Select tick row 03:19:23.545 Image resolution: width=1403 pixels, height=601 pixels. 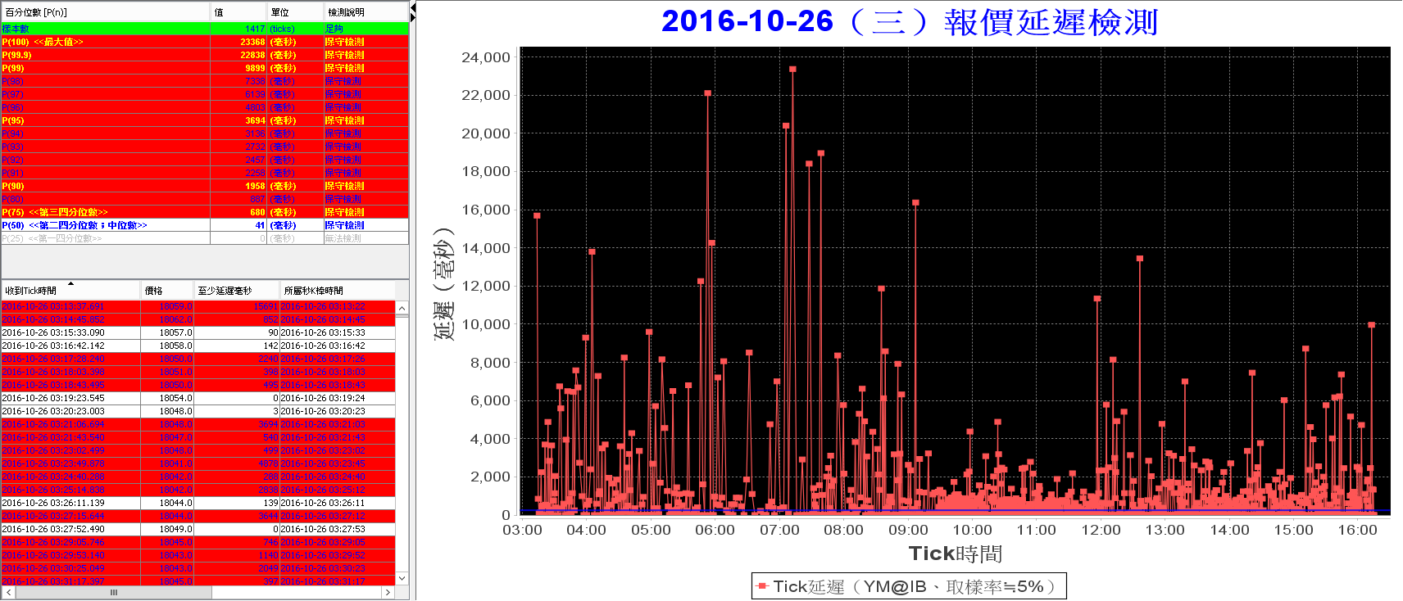click(198, 398)
